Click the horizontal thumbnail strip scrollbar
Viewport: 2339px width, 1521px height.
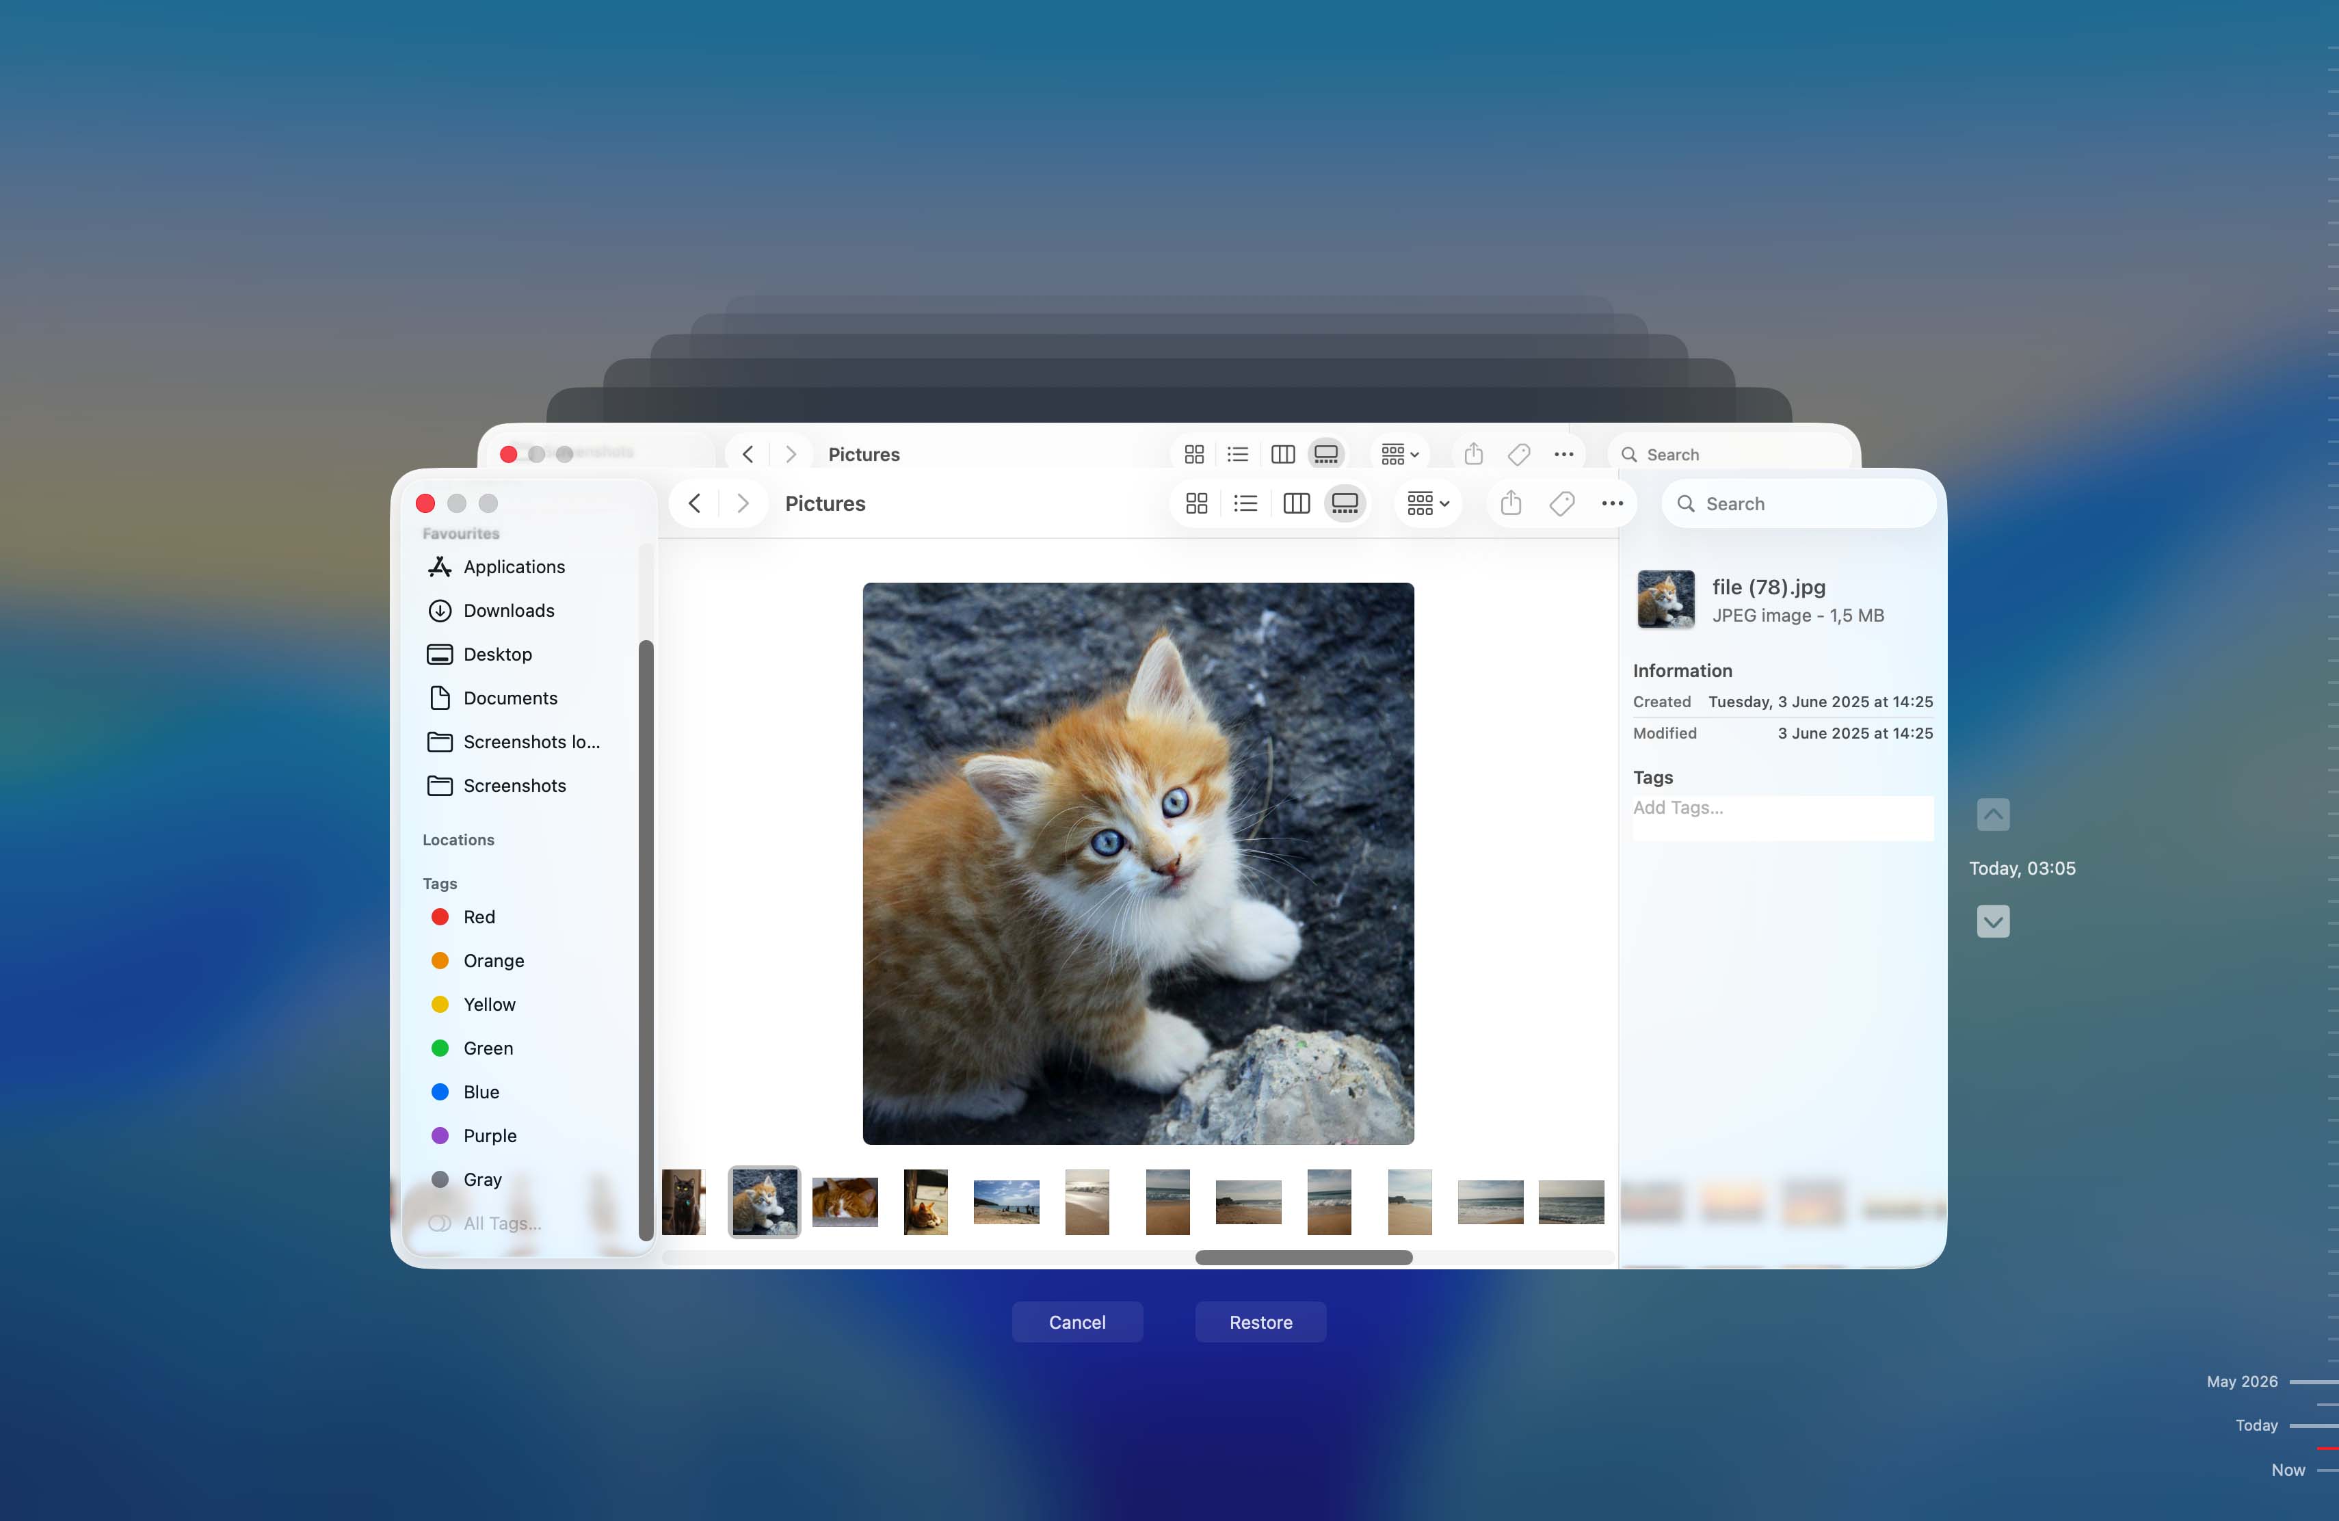click(1303, 1258)
